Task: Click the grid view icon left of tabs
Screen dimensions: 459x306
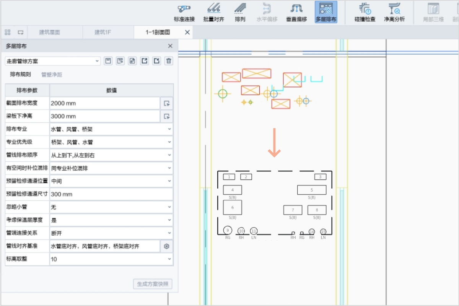Action: tap(8, 33)
